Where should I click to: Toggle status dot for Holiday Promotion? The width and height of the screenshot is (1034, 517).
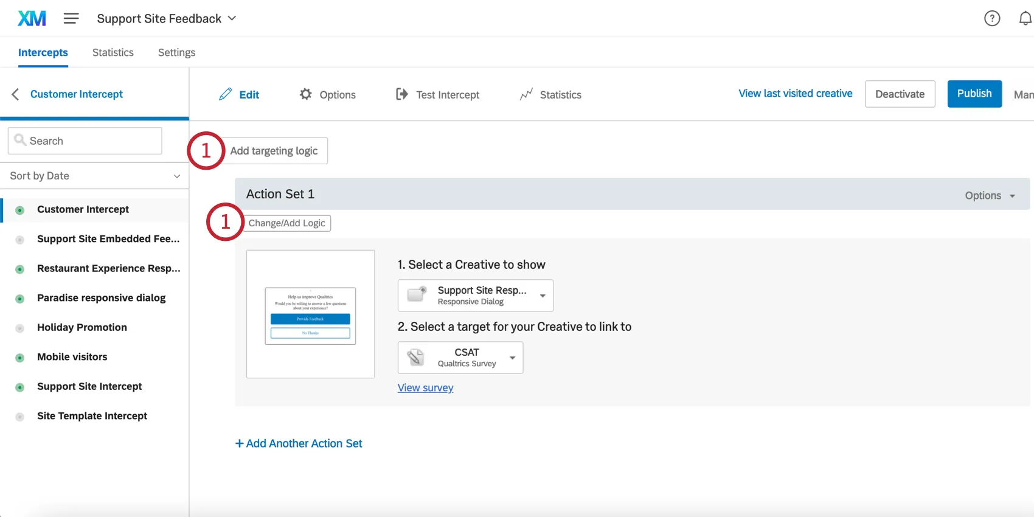(20, 328)
